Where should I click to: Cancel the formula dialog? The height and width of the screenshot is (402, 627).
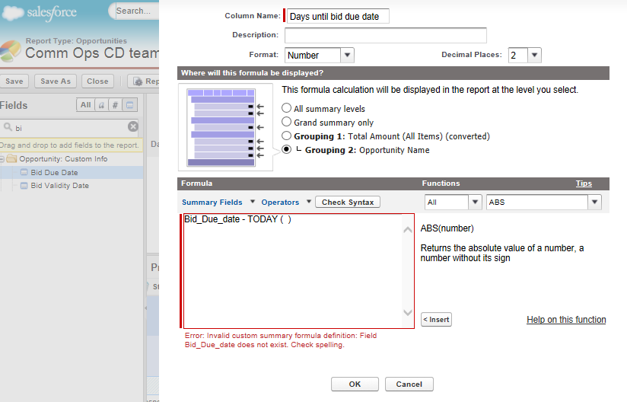(409, 384)
